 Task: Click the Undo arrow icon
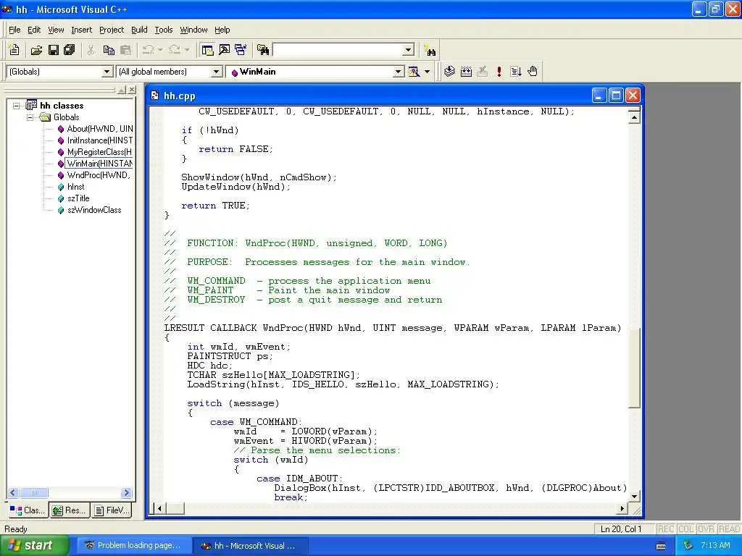pyautogui.click(x=148, y=50)
